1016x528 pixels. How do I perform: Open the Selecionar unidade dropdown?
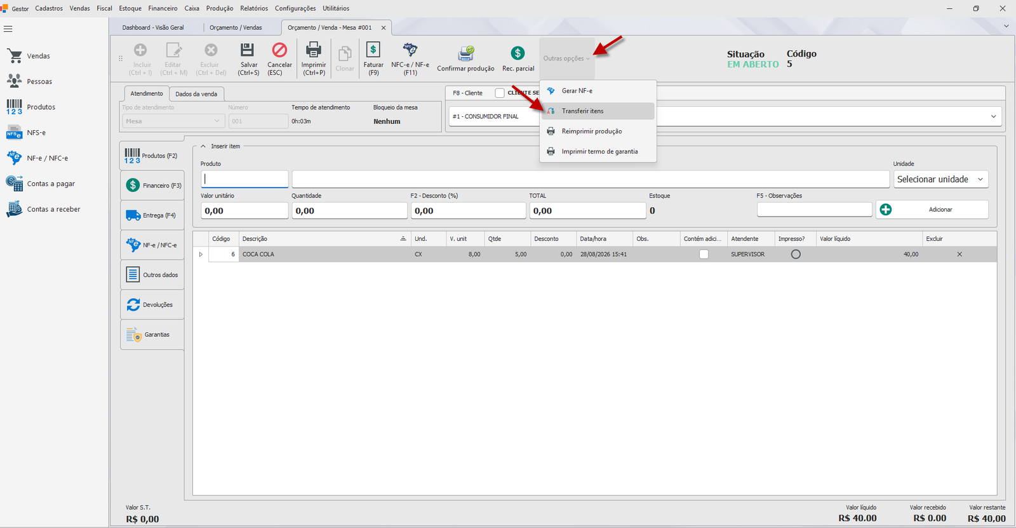pos(940,179)
